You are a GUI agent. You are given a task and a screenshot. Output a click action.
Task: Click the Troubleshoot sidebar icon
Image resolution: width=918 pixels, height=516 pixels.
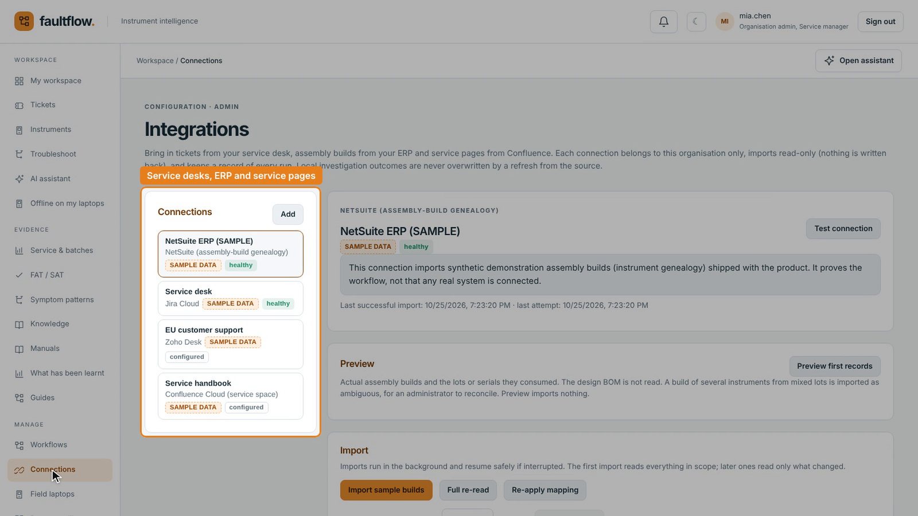pyautogui.click(x=19, y=154)
